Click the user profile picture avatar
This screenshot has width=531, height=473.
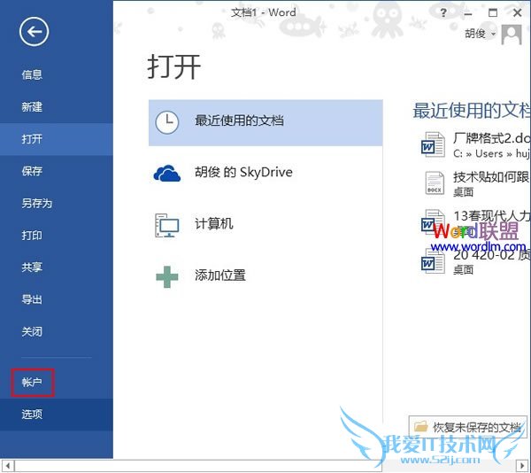tap(512, 35)
